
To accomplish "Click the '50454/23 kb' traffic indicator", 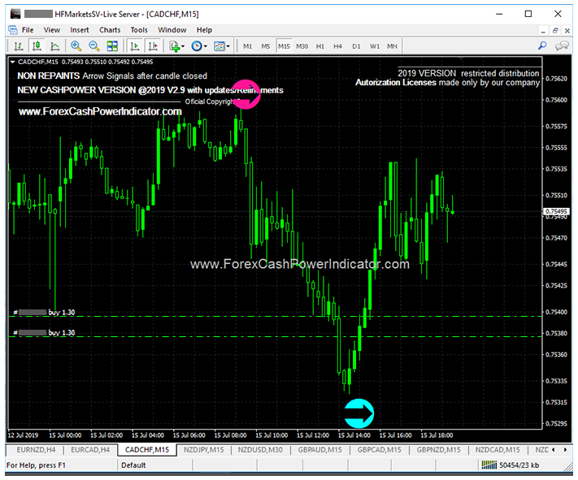I will (x=519, y=465).
